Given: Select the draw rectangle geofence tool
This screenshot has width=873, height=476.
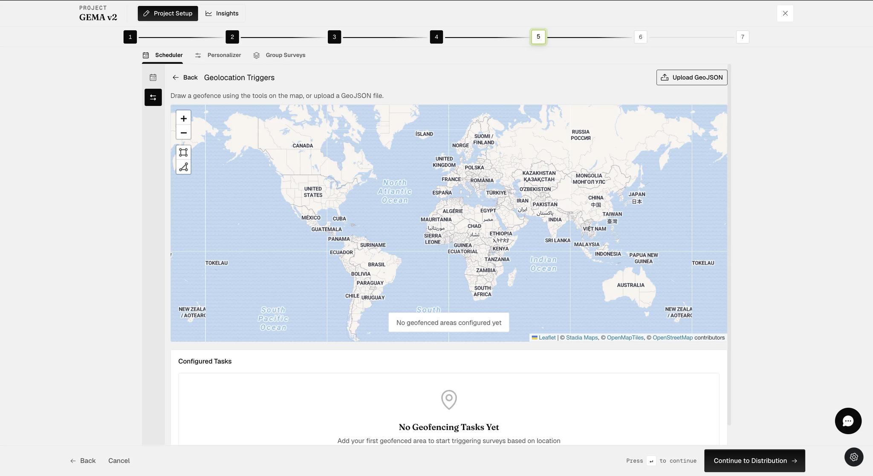Looking at the screenshot, I should tap(183, 152).
